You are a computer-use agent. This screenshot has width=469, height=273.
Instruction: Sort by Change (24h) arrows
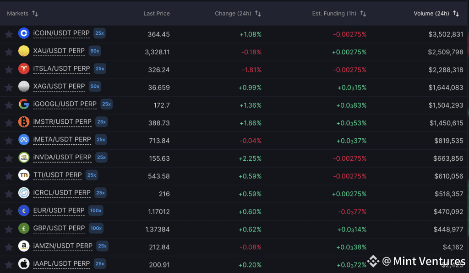(x=258, y=13)
